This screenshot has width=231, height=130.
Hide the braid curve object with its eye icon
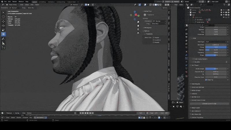pyautogui.click(x=223, y=17)
